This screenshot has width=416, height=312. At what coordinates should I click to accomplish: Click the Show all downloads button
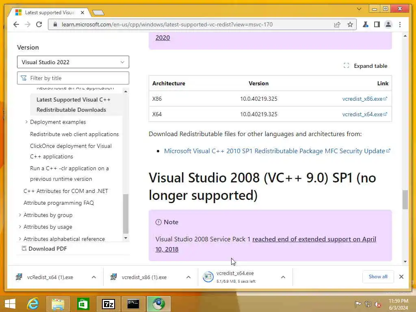[x=378, y=277]
